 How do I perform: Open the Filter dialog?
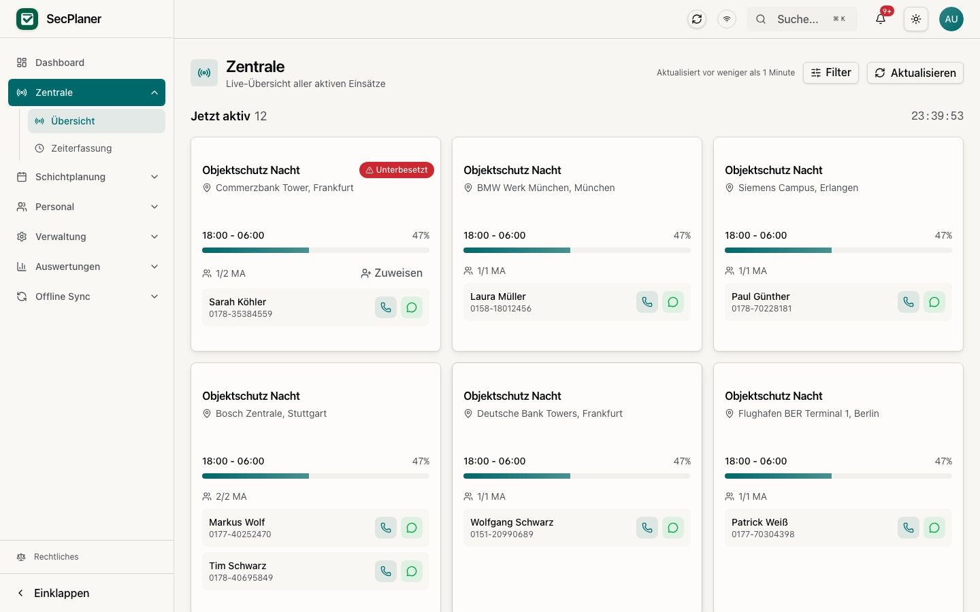click(x=831, y=73)
